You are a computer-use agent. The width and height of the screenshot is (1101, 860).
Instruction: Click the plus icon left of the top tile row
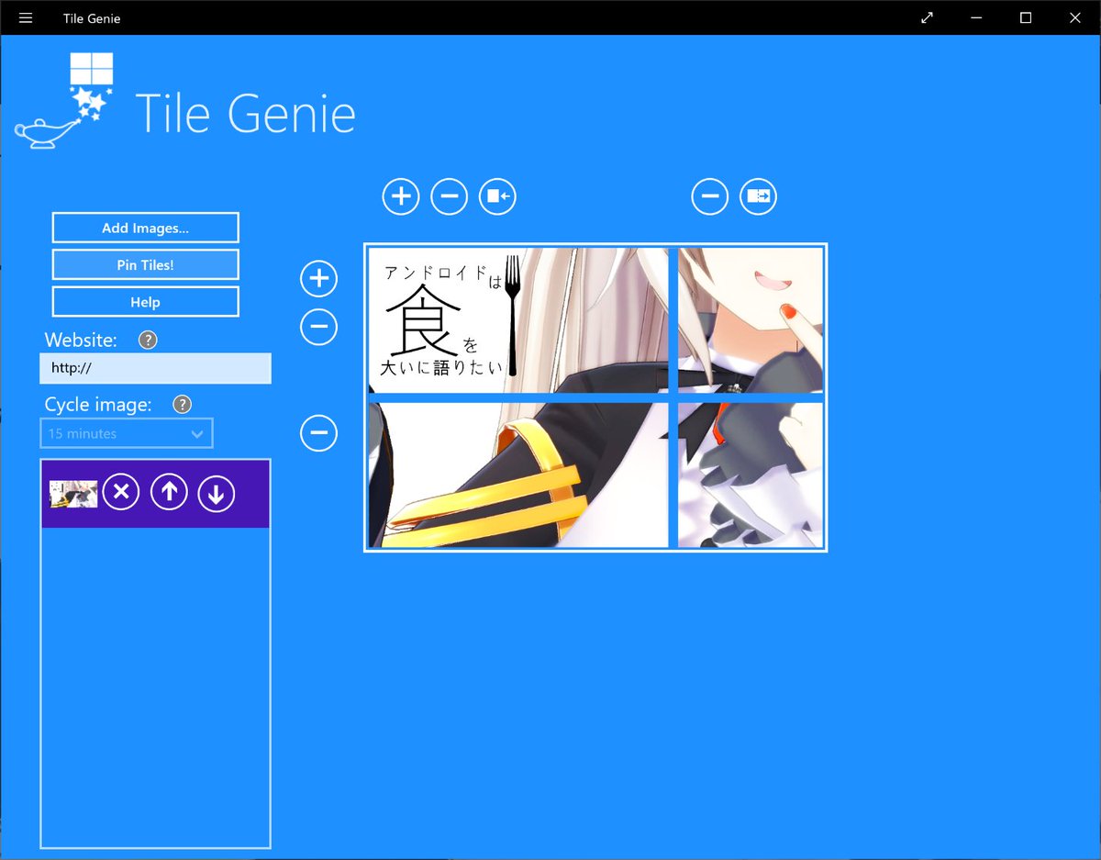pos(319,278)
